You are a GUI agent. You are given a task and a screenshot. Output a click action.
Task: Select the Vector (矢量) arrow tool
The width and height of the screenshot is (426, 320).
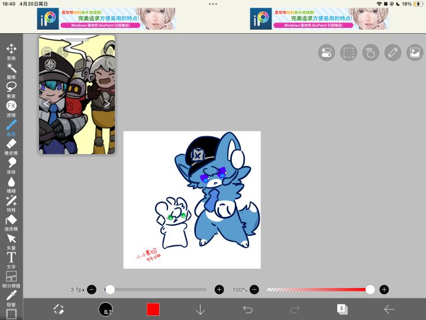11,242
